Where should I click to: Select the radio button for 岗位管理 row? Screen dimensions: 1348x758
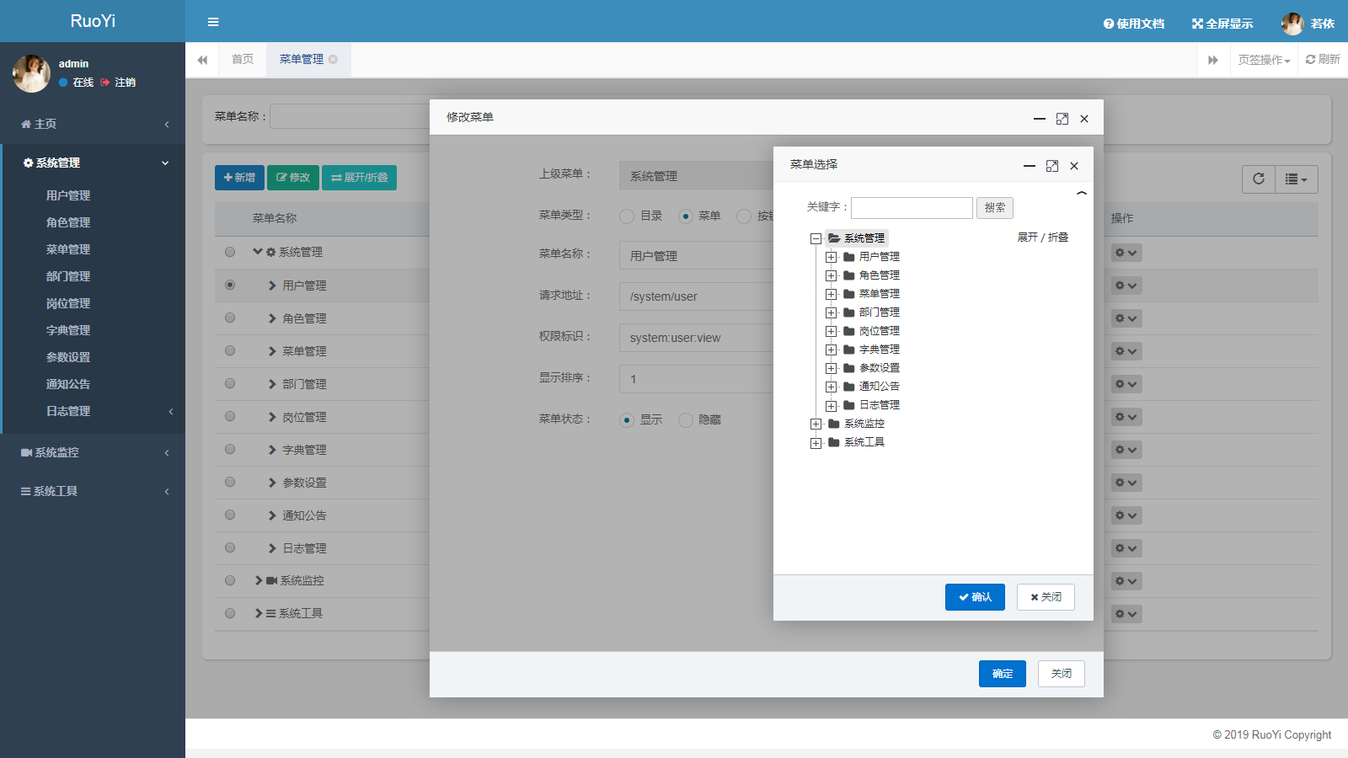click(230, 416)
